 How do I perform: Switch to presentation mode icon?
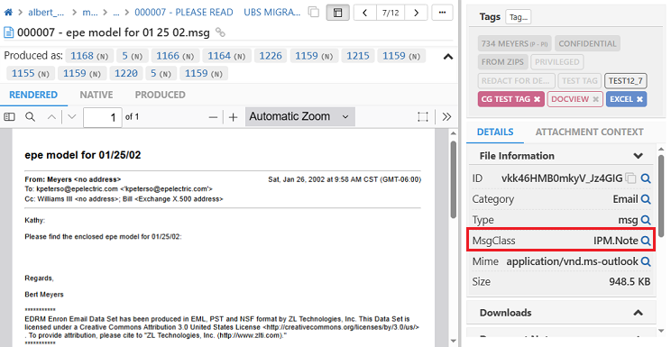pyautogui.click(x=423, y=117)
